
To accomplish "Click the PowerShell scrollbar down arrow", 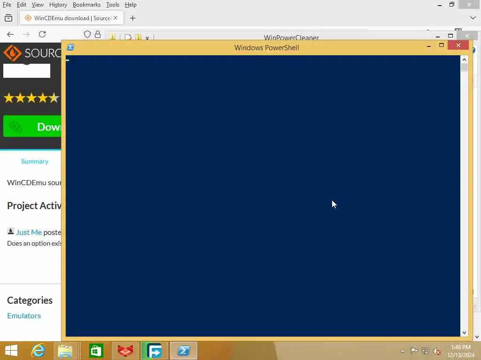I will pyautogui.click(x=464, y=332).
